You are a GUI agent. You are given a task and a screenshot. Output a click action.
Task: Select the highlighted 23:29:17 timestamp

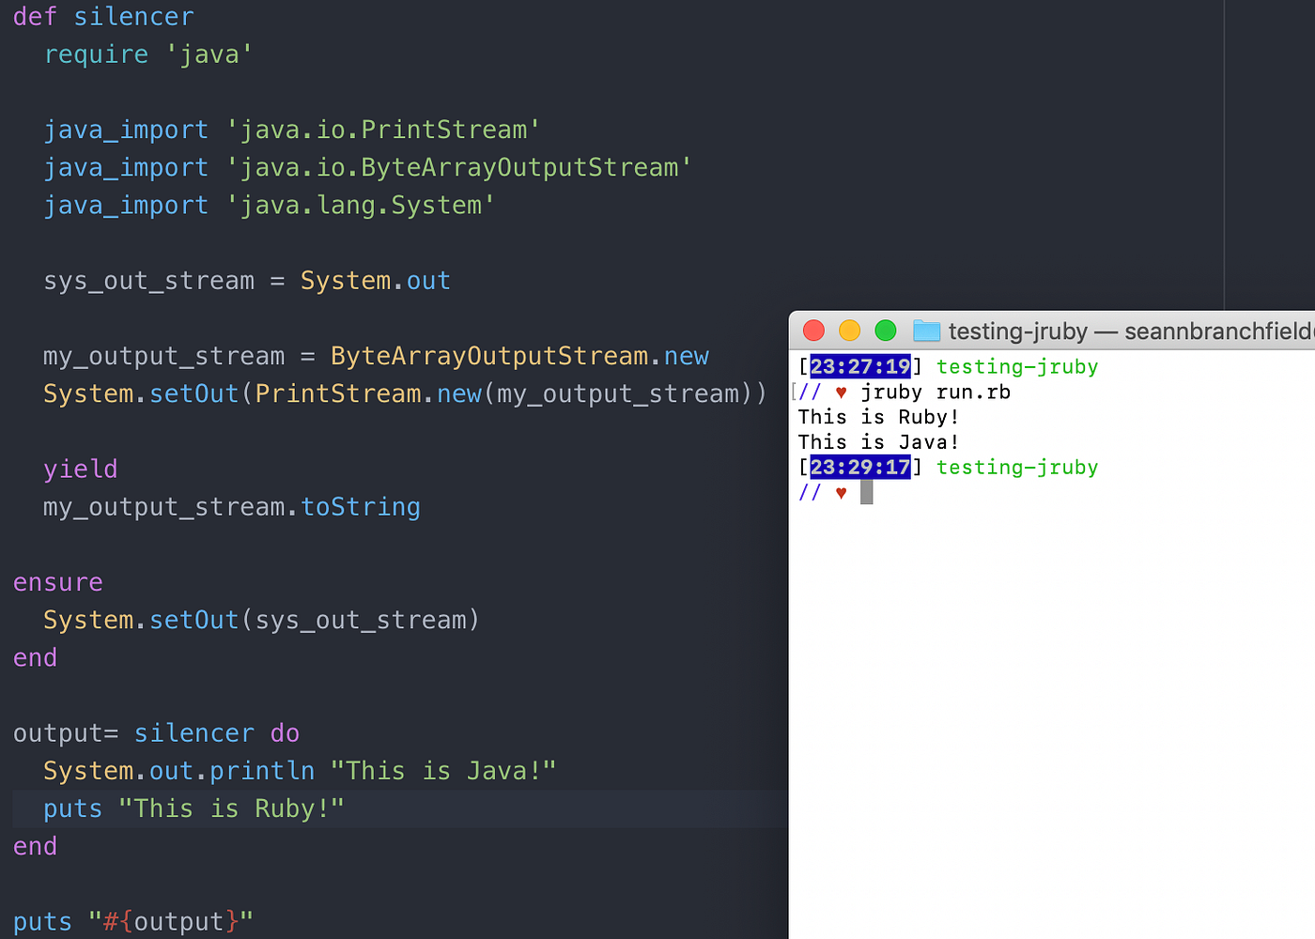pyautogui.click(x=859, y=467)
